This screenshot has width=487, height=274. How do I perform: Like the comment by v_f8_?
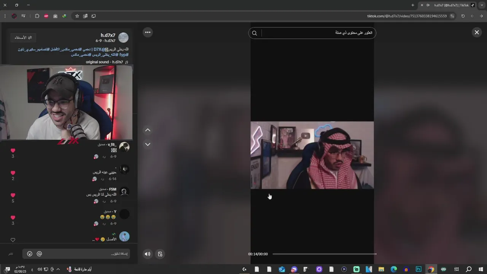[13, 151]
